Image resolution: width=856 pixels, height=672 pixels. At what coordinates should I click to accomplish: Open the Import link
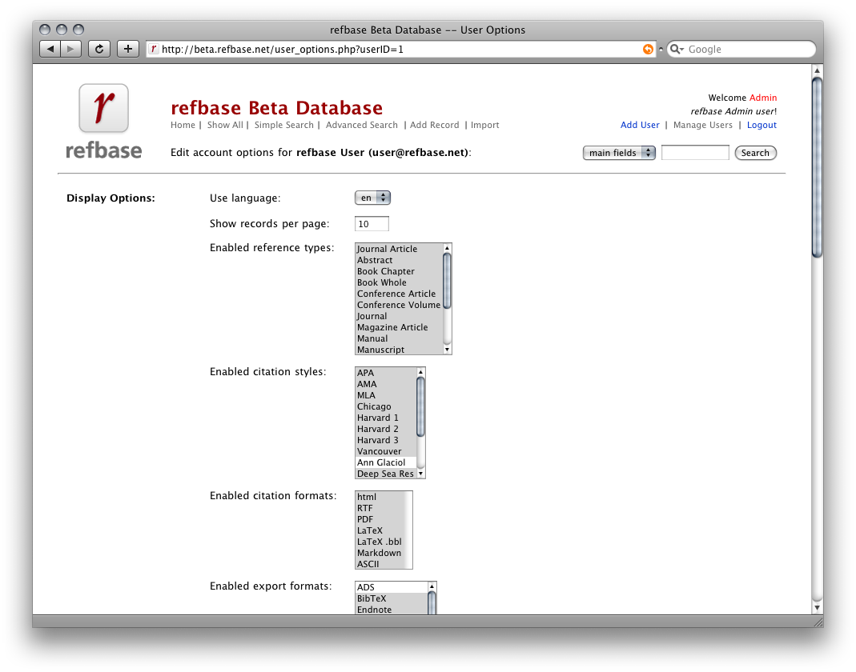click(484, 125)
